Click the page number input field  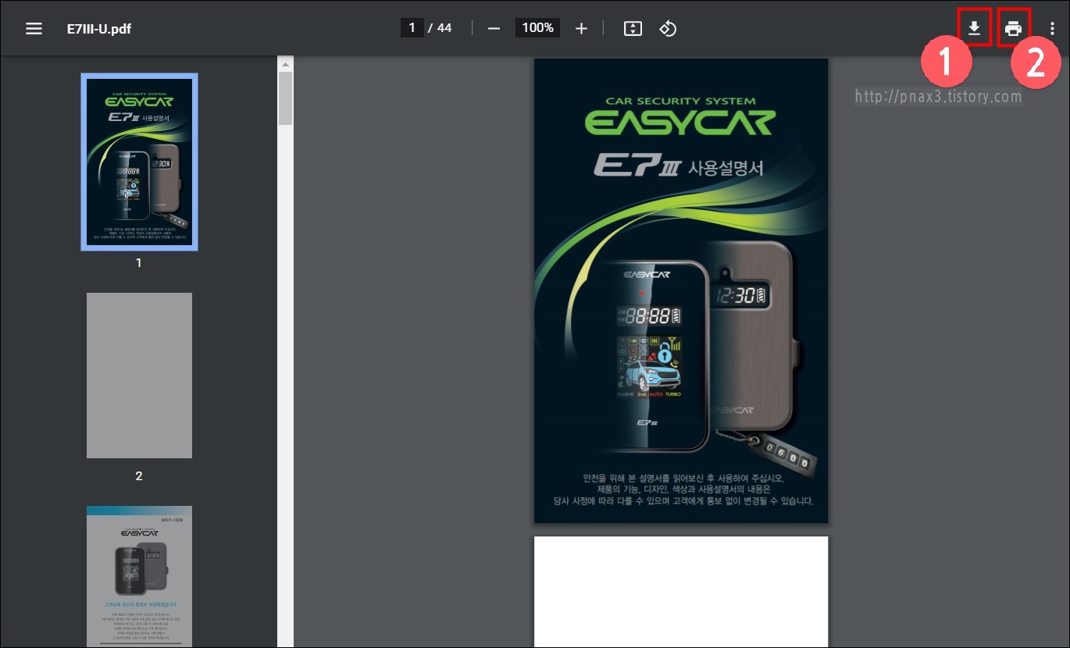412,28
